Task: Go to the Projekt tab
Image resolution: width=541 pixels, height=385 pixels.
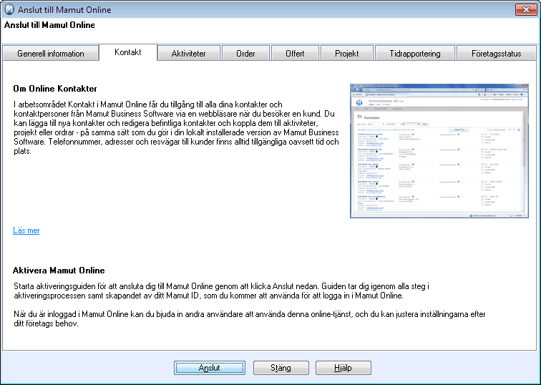Action: tap(347, 54)
